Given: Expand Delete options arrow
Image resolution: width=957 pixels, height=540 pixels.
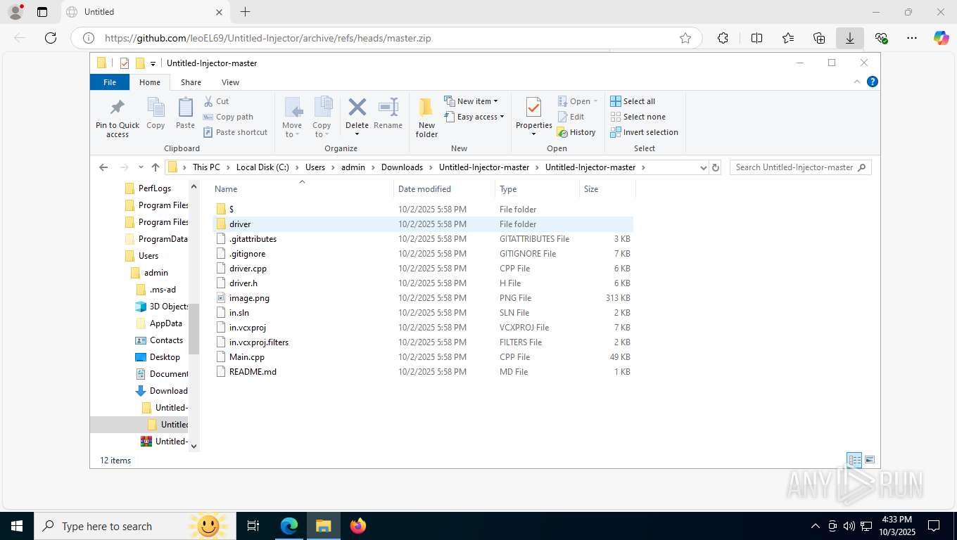Looking at the screenshot, I should coord(357,134).
